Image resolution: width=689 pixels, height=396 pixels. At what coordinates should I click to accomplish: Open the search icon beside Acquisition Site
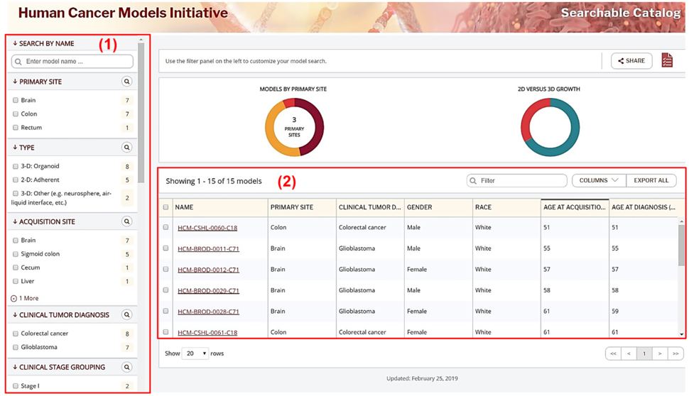coord(126,221)
